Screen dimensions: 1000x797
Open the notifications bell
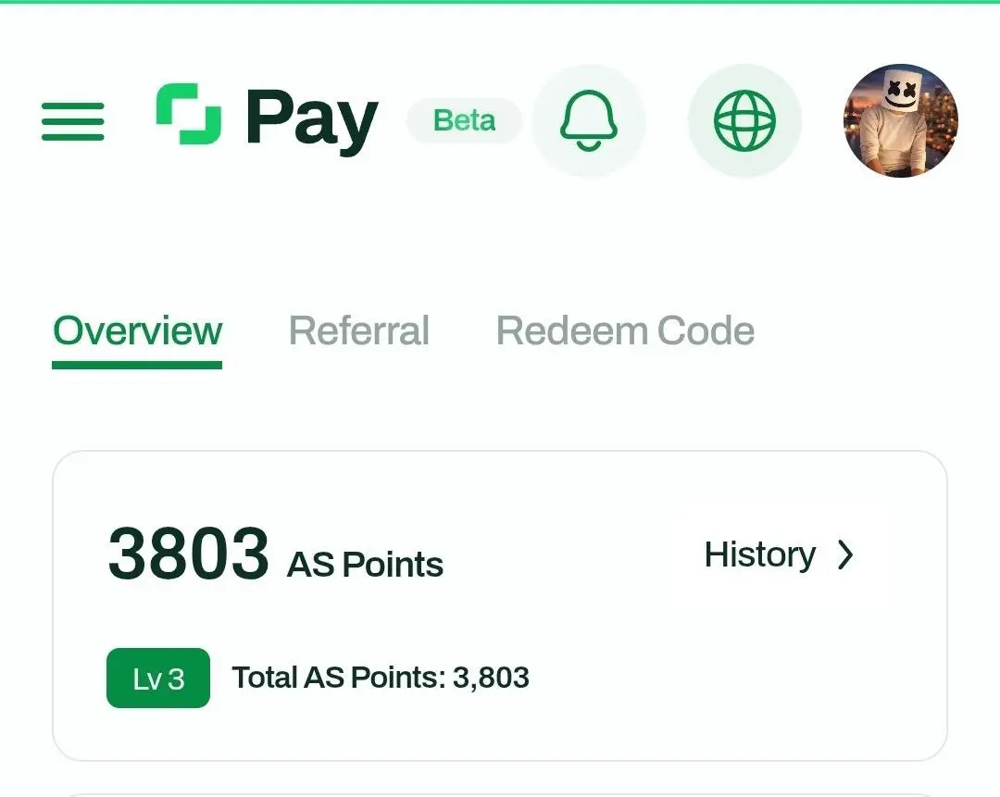[589, 120]
